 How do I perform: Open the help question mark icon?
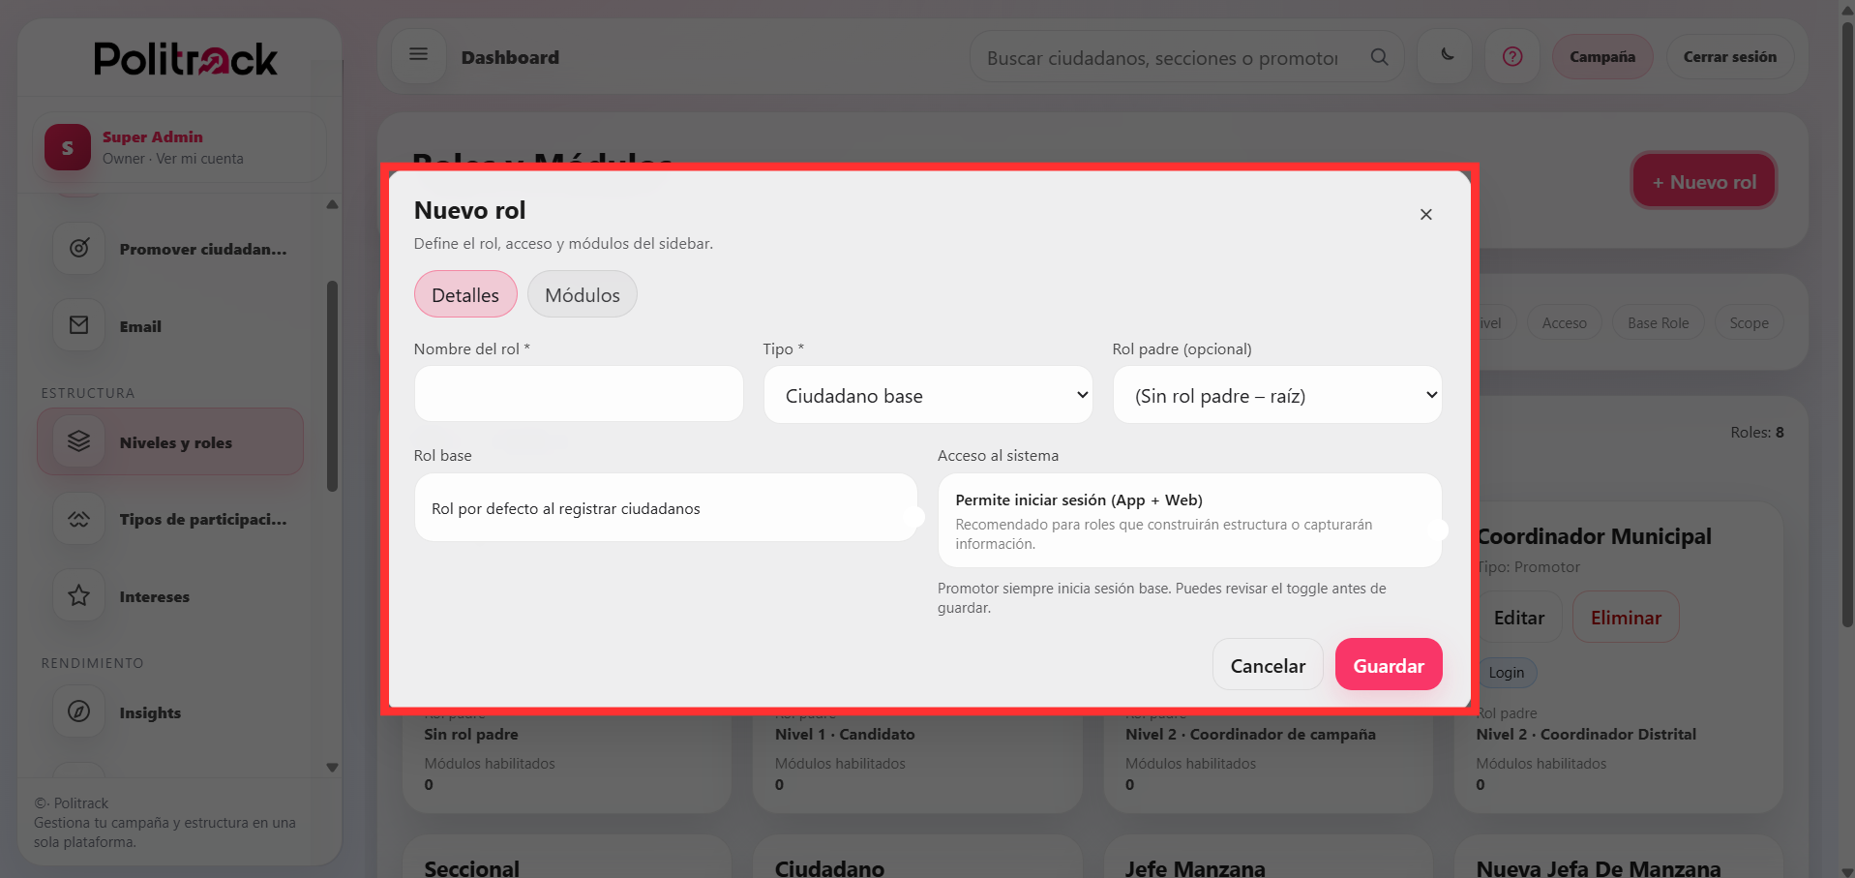pos(1511,56)
